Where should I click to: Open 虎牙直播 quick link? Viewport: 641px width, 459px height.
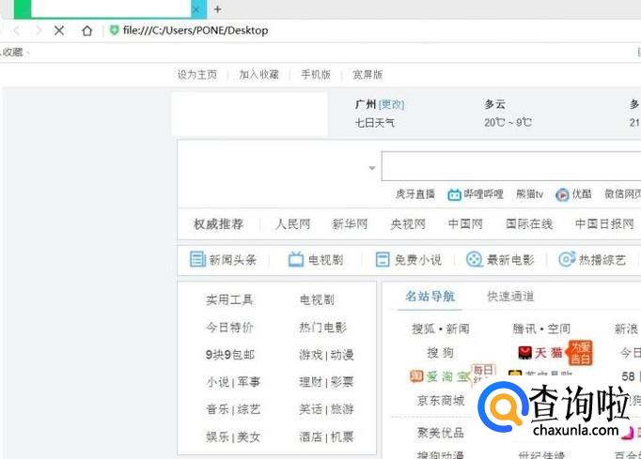(x=414, y=194)
